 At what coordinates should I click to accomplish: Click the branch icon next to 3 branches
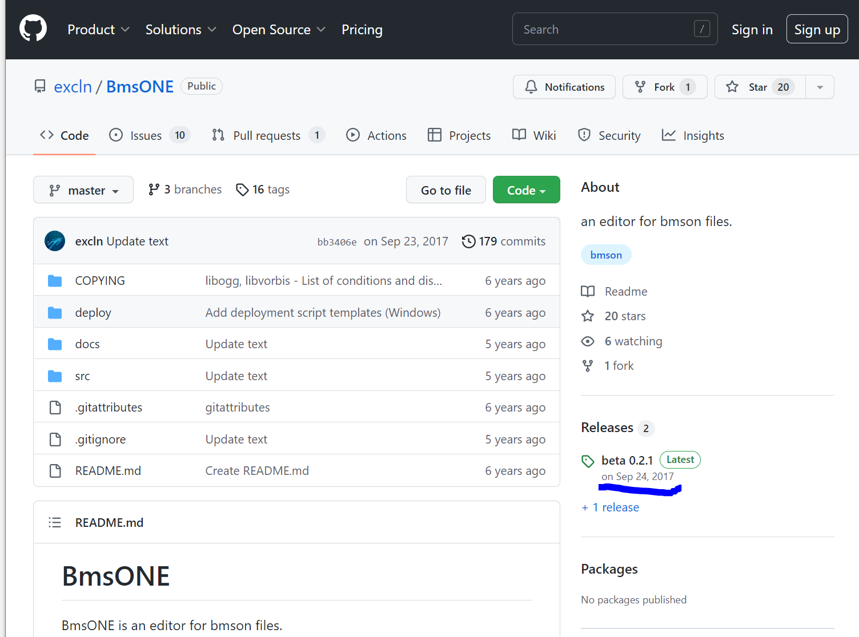pos(154,190)
